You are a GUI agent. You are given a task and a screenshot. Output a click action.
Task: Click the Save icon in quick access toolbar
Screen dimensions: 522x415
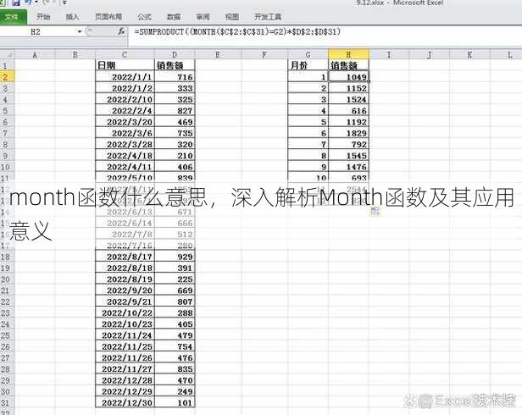pos(15,3)
